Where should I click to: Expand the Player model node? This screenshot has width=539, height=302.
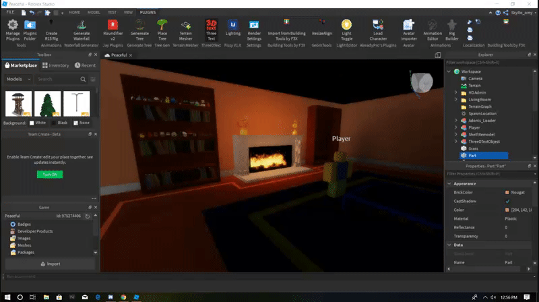[456, 127]
